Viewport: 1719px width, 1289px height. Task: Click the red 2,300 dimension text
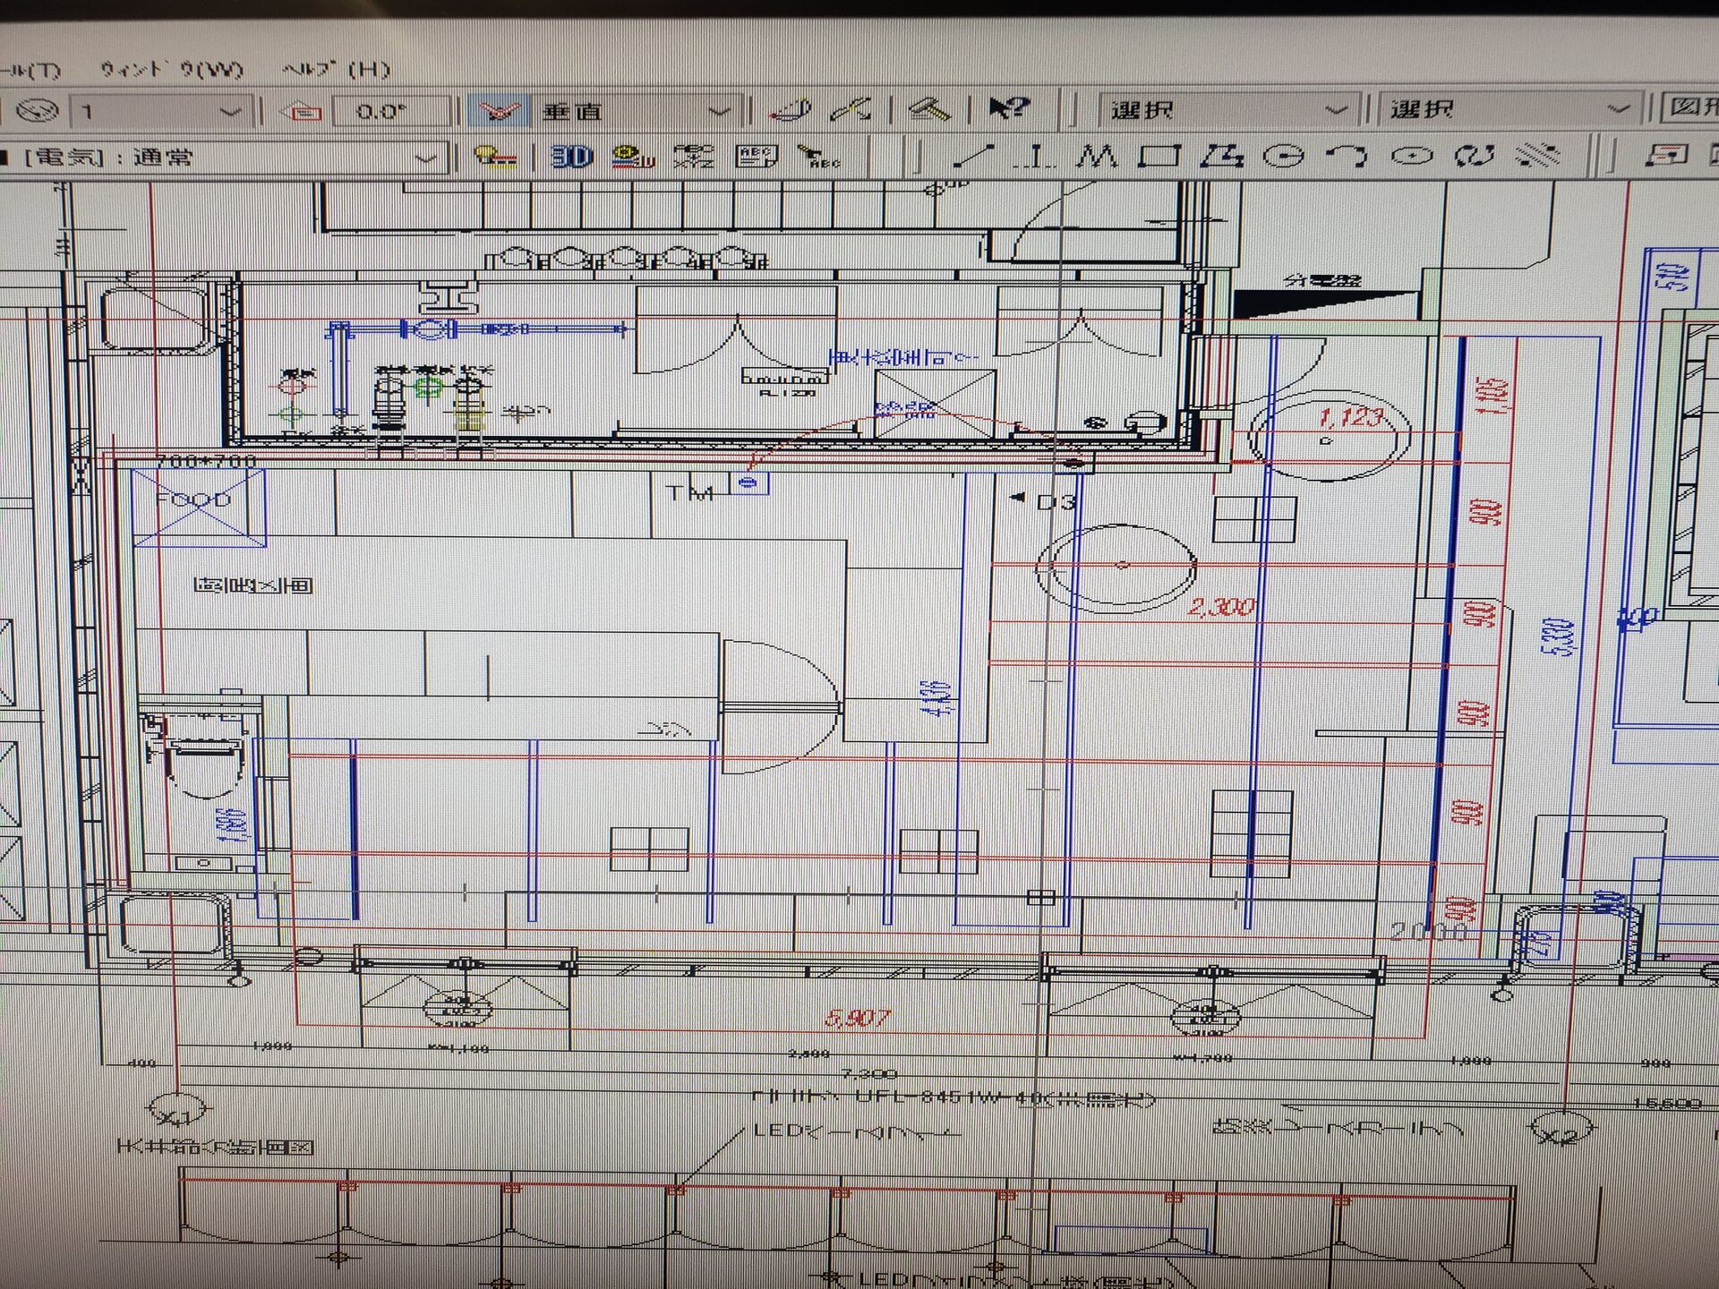click(1221, 608)
